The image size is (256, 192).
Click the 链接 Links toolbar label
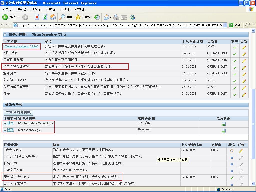pyautogui.click(x=247, y=25)
